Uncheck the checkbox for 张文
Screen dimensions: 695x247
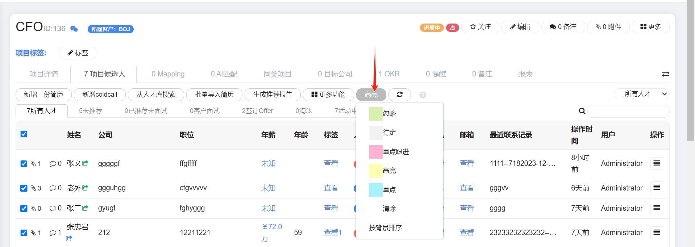pos(24,164)
